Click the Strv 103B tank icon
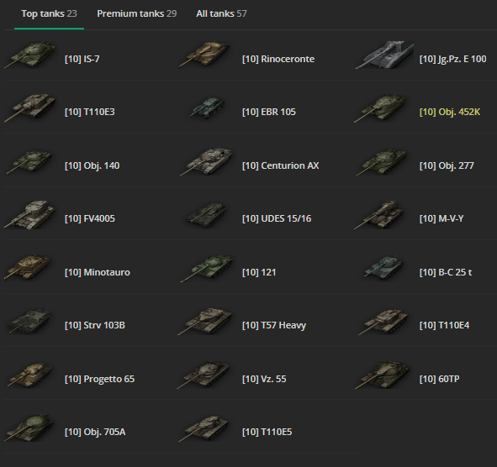Viewport: 497px width, 467px height. pos(29,322)
